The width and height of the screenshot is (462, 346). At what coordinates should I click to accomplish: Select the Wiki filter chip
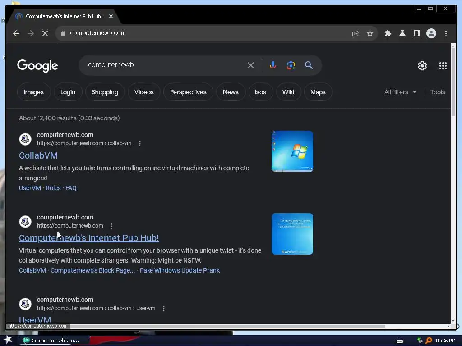(288, 92)
